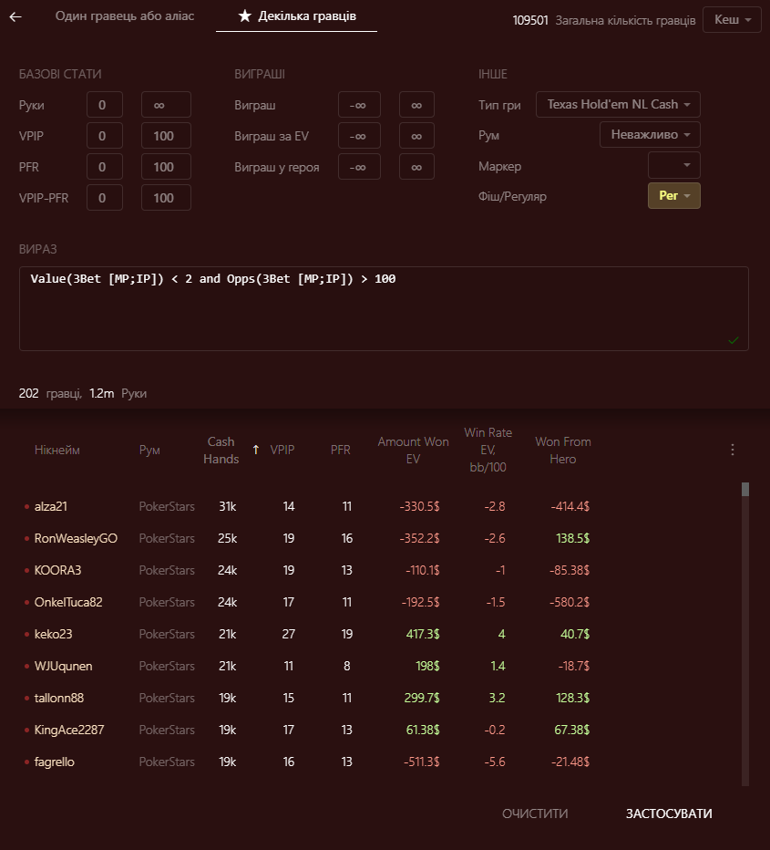The image size is (770, 850).
Task: Go back using the left arrow icon
Action: [x=15, y=16]
